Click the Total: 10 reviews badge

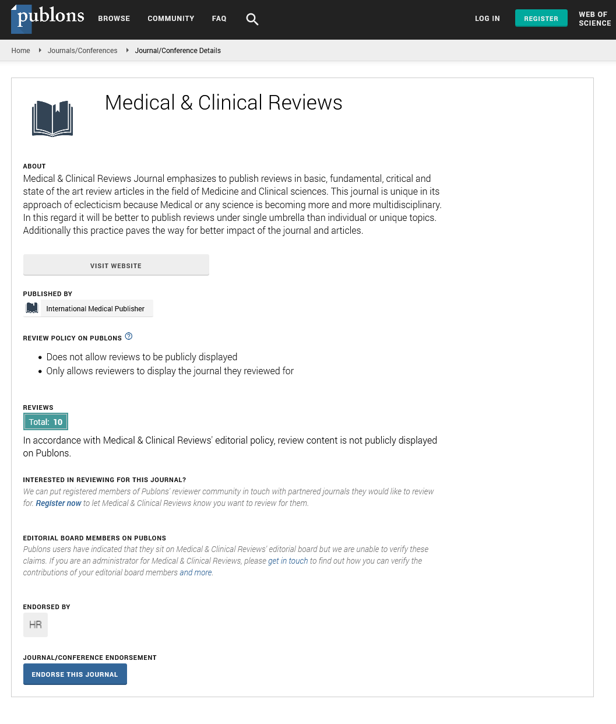click(x=45, y=421)
